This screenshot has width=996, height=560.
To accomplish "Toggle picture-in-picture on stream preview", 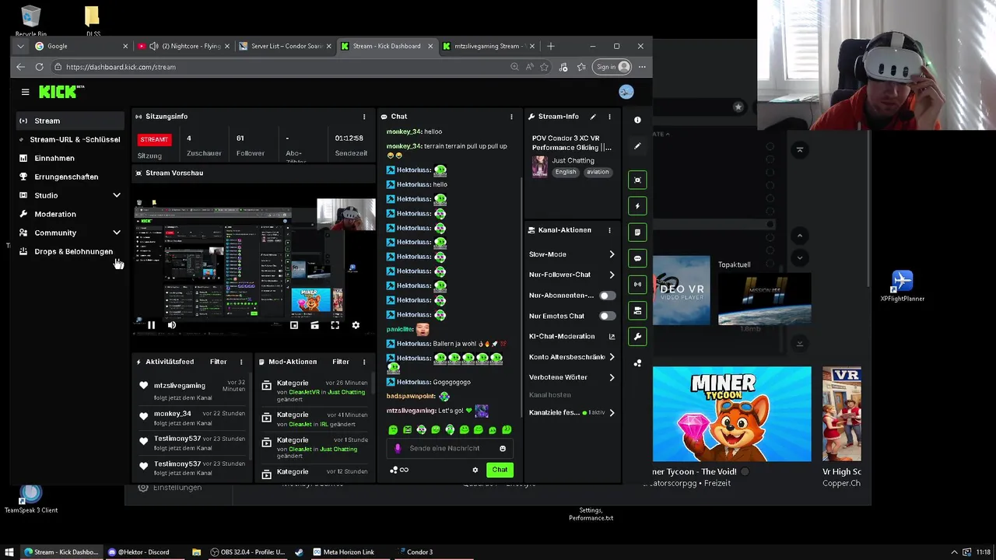I will (294, 325).
